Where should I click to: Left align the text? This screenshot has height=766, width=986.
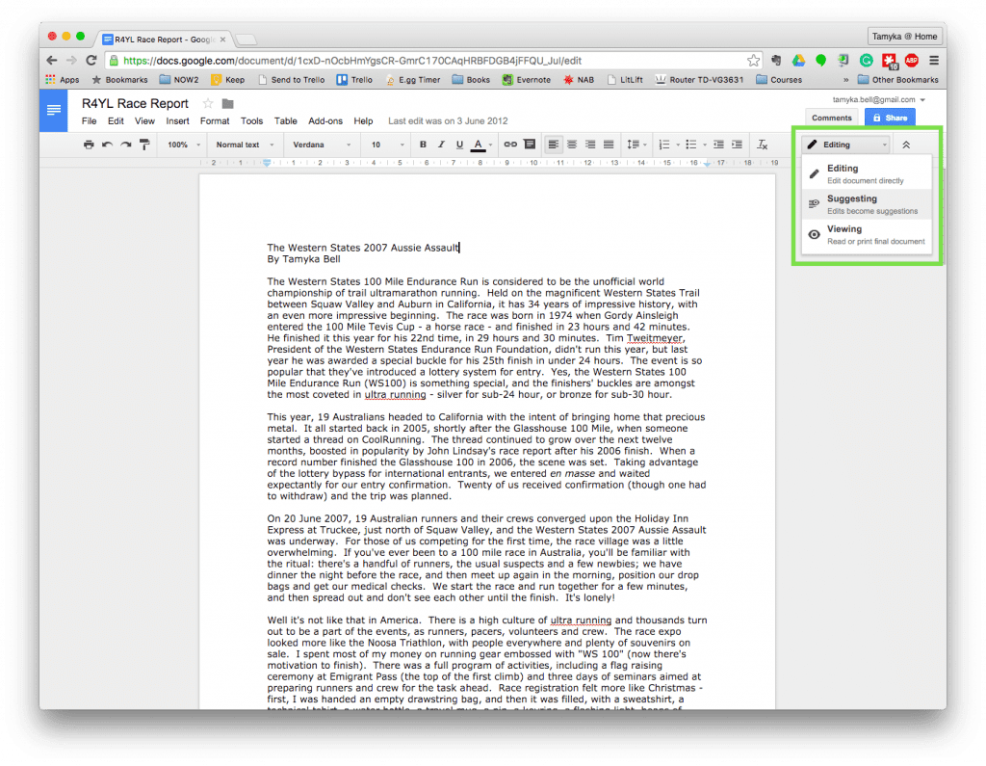click(x=553, y=145)
